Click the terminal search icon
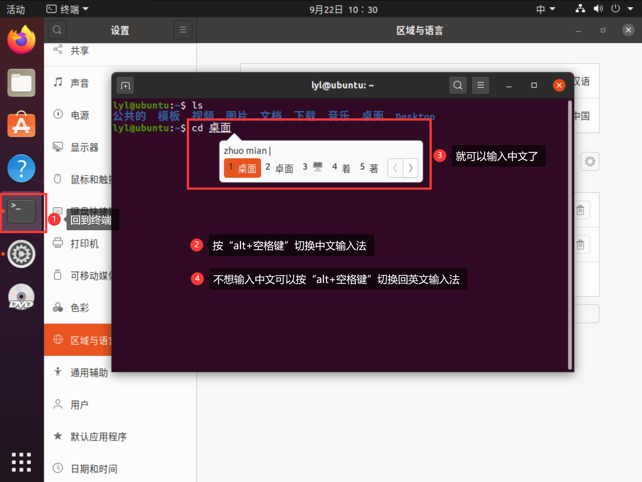Screen dimensions: 642x482 (x=457, y=85)
